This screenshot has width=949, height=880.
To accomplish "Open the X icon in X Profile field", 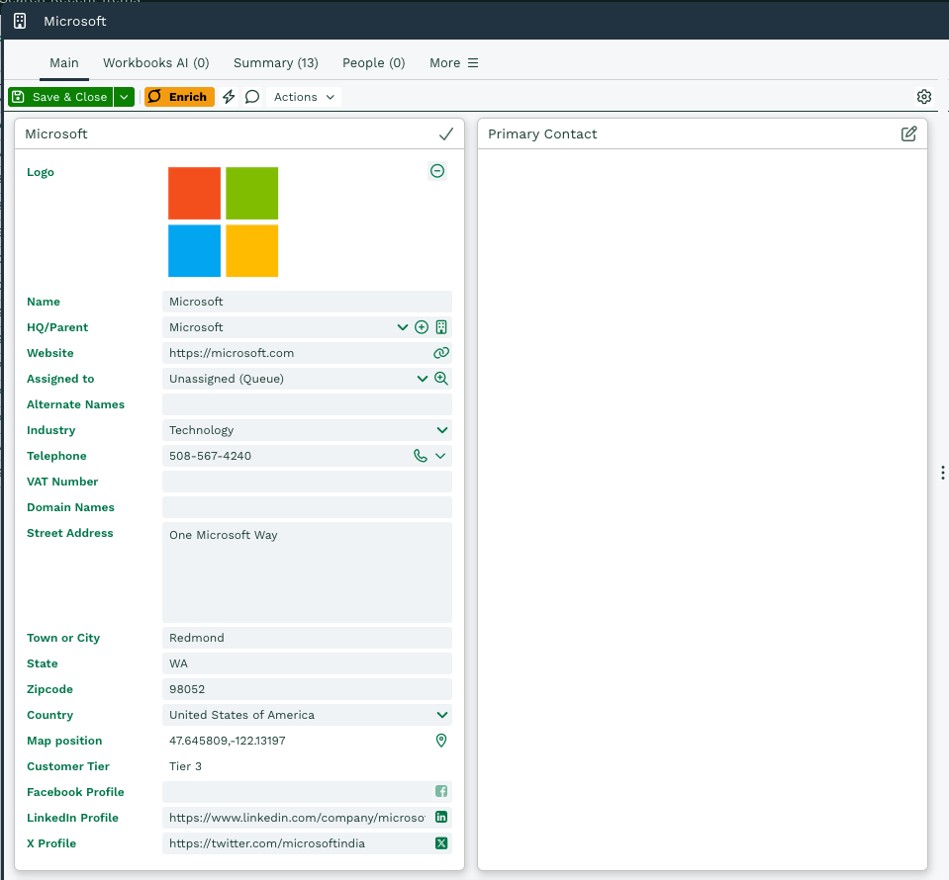I will [x=441, y=843].
